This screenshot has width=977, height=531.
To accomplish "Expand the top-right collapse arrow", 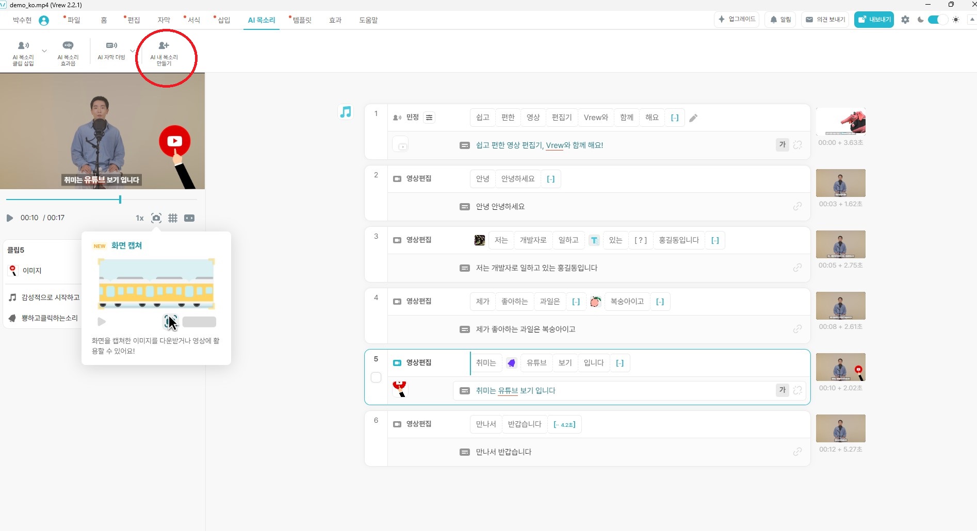I will 972,20.
